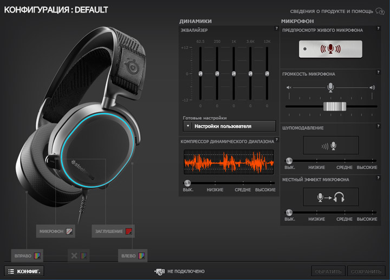Set noise cancellation to СРЕДНЕ
The height and width of the screenshot is (280, 390).
344,167
